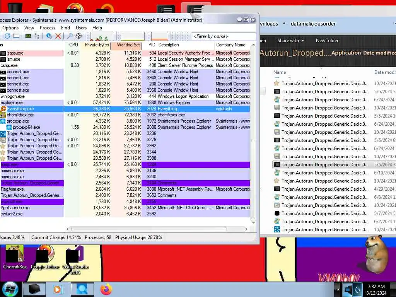Open the Peggle Deluxe desktop shortcut
This screenshot has width=396, height=297.
(46, 257)
